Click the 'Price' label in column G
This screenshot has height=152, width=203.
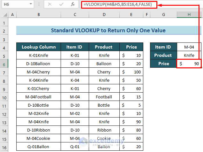tap(163, 64)
